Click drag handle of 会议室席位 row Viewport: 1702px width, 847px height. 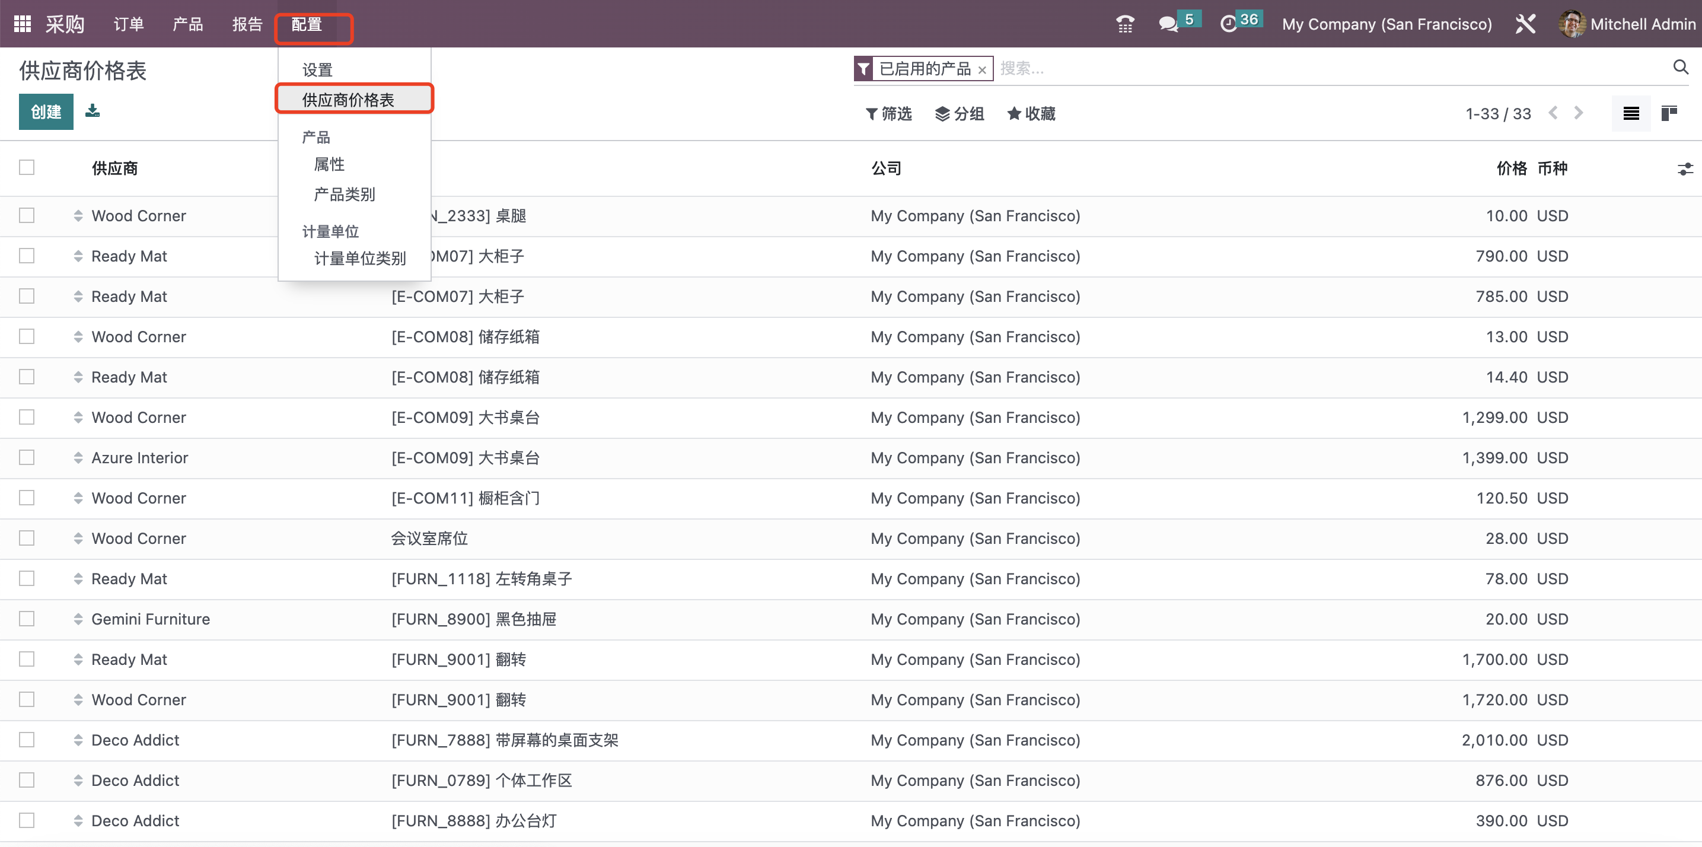click(78, 539)
